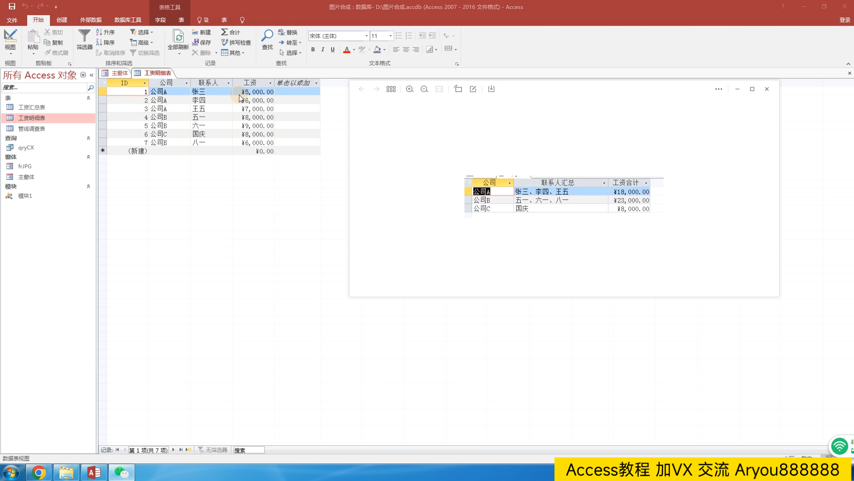Open the font size dropdown
Screen dimensions: 854x481
(x=390, y=36)
